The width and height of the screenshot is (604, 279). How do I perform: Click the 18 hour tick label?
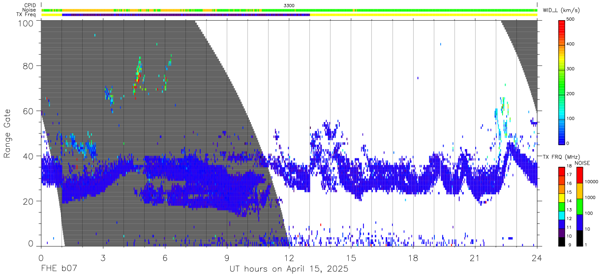(413, 258)
